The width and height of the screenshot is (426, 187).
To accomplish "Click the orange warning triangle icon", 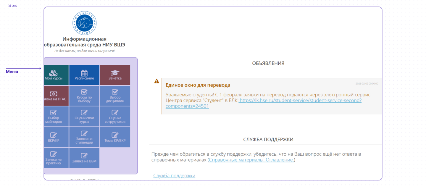I will [x=157, y=81].
